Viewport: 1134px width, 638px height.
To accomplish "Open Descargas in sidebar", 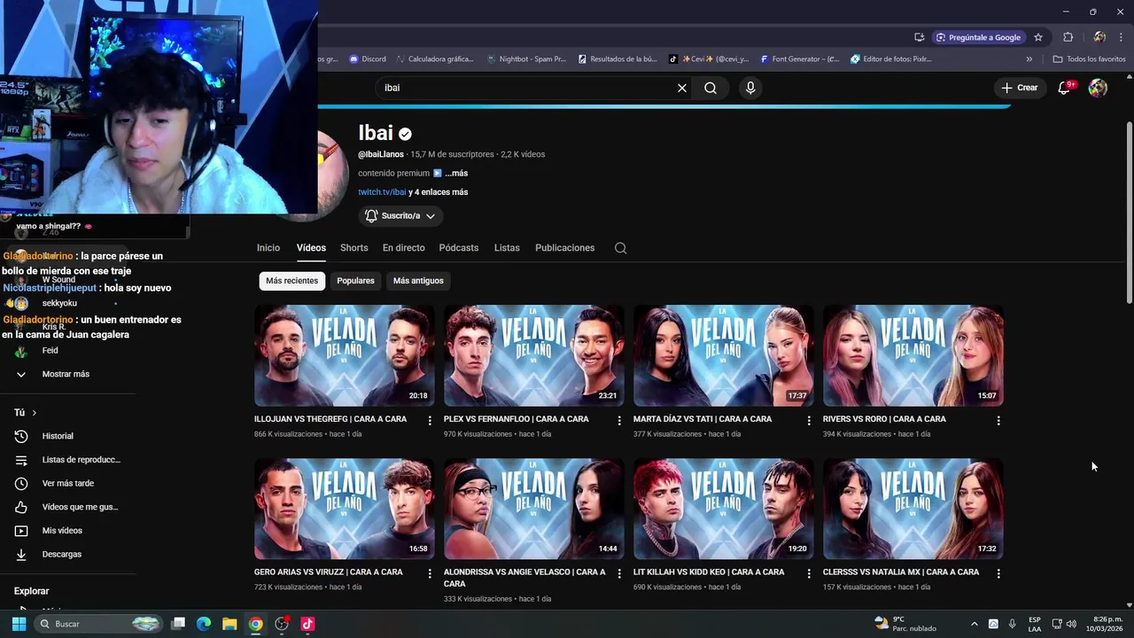I will click(61, 554).
